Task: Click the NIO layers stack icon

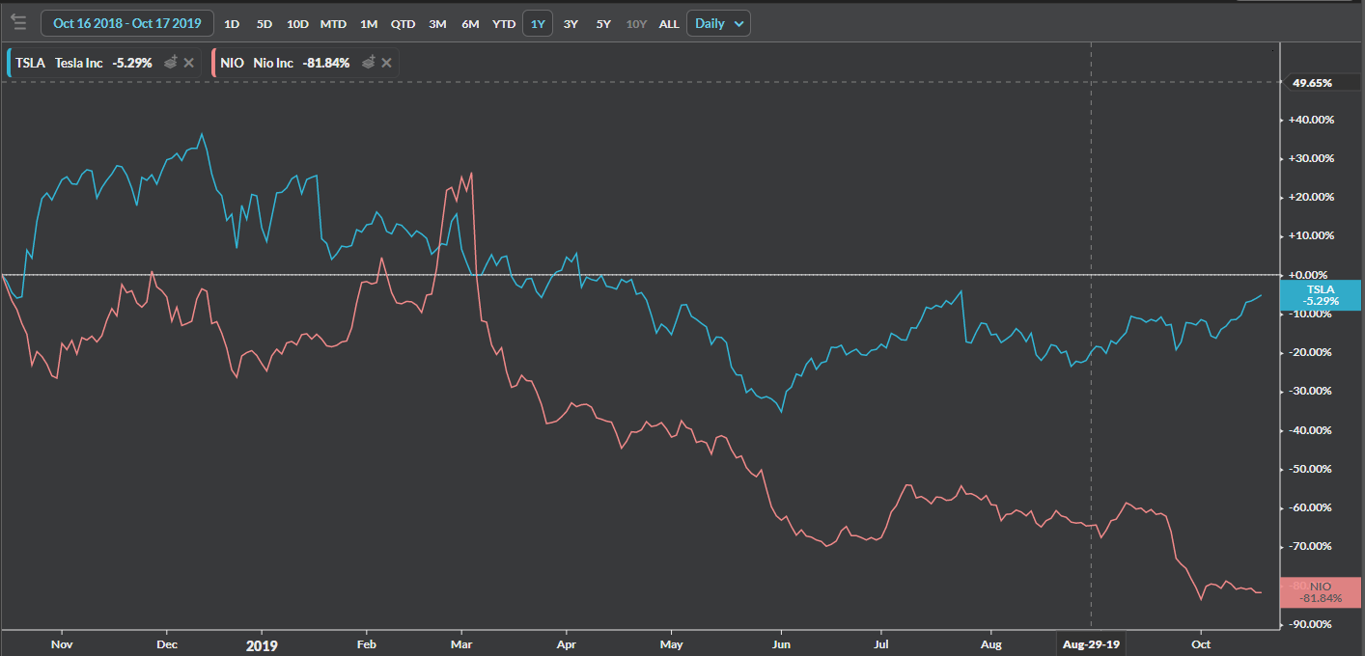Action: coord(368,63)
